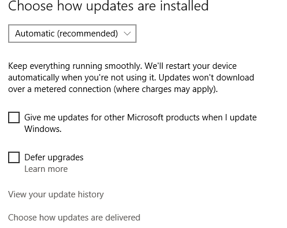Viewport: 287px width, 228px height.
Task: Open the Learn more link under Defer upgrades
Action: [46, 169]
